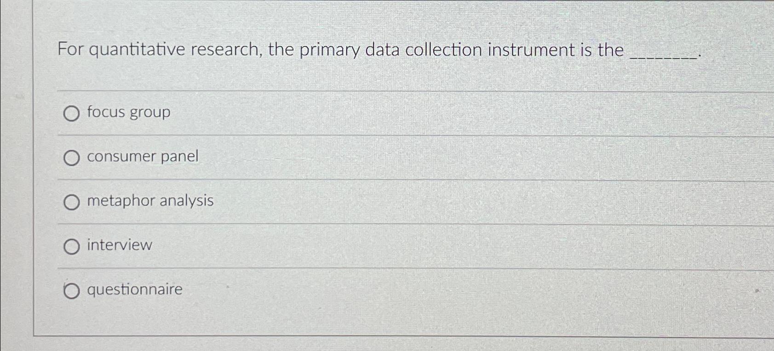Click the interview answer text
This screenshot has width=774, height=351.
[x=119, y=244]
